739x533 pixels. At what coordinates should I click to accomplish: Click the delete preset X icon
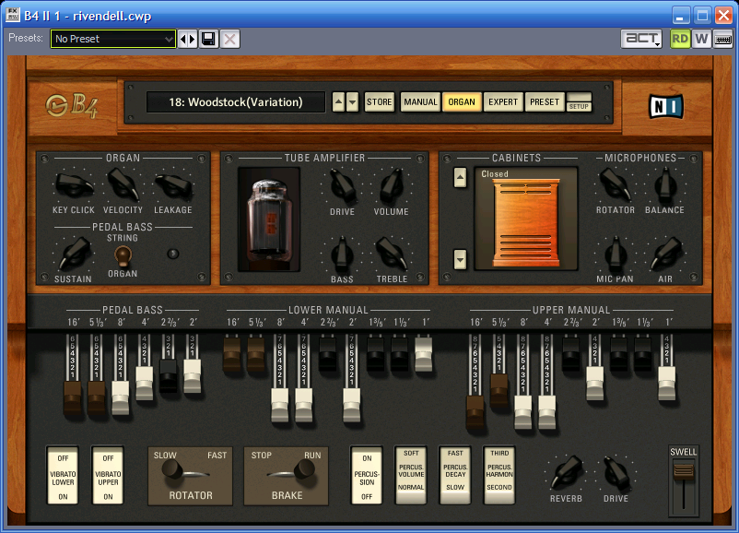(x=230, y=39)
